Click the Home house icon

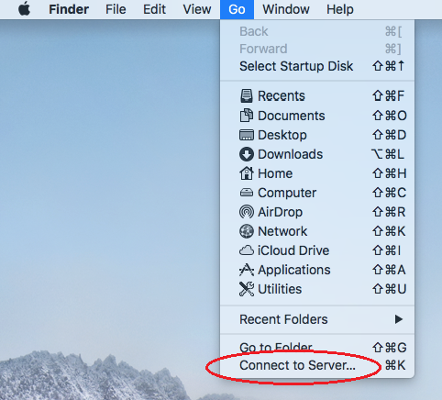[247, 173]
